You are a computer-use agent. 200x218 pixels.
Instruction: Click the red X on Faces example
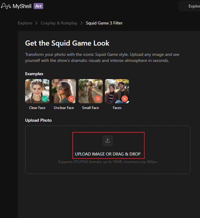point(125,99)
